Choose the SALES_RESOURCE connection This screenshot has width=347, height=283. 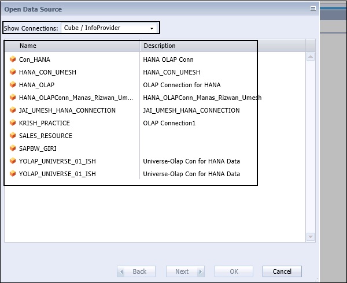46,136
